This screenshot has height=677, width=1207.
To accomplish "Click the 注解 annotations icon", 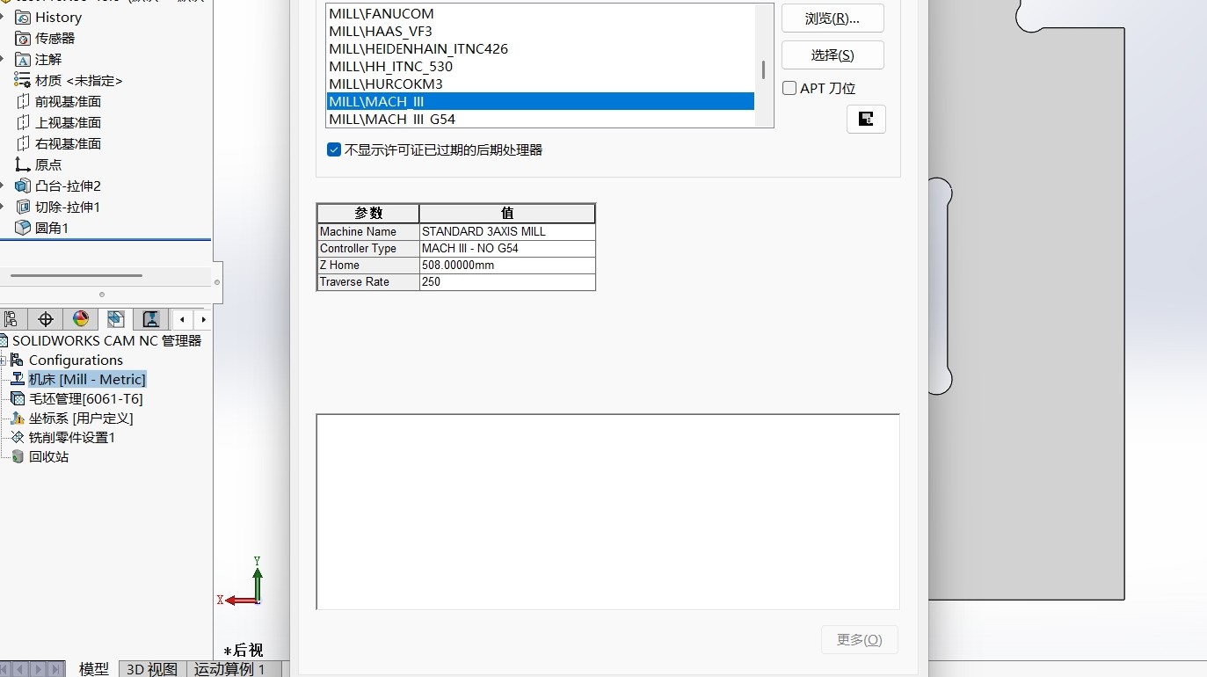I will click(x=23, y=59).
